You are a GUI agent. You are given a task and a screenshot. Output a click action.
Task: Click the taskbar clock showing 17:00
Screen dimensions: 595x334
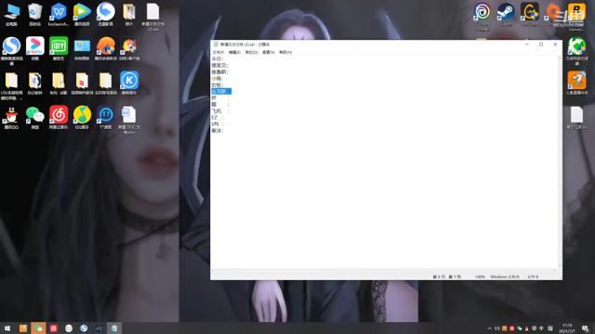[567, 328]
